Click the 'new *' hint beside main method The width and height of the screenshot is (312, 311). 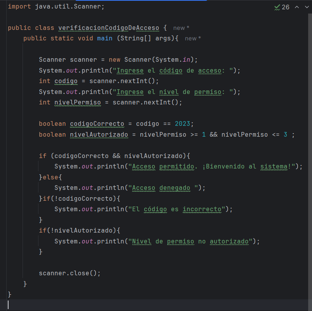[x=193, y=38]
